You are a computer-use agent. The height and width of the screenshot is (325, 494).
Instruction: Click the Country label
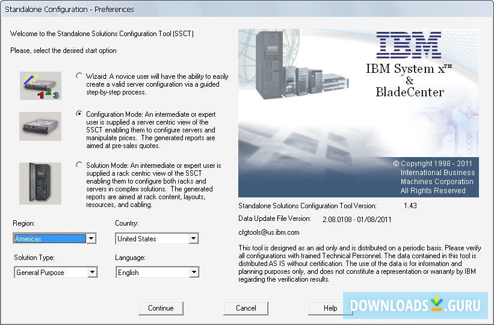[x=126, y=223]
